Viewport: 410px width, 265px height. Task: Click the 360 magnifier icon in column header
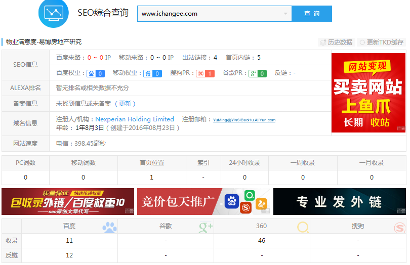point(303,227)
